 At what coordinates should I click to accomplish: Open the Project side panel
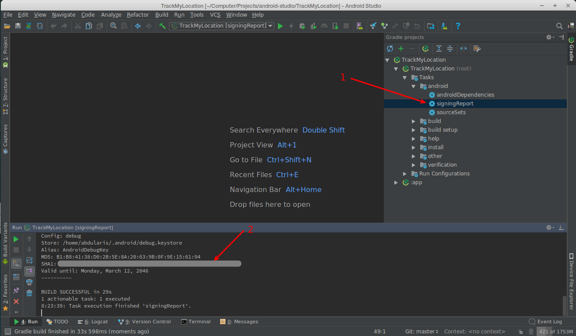[5, 52]
